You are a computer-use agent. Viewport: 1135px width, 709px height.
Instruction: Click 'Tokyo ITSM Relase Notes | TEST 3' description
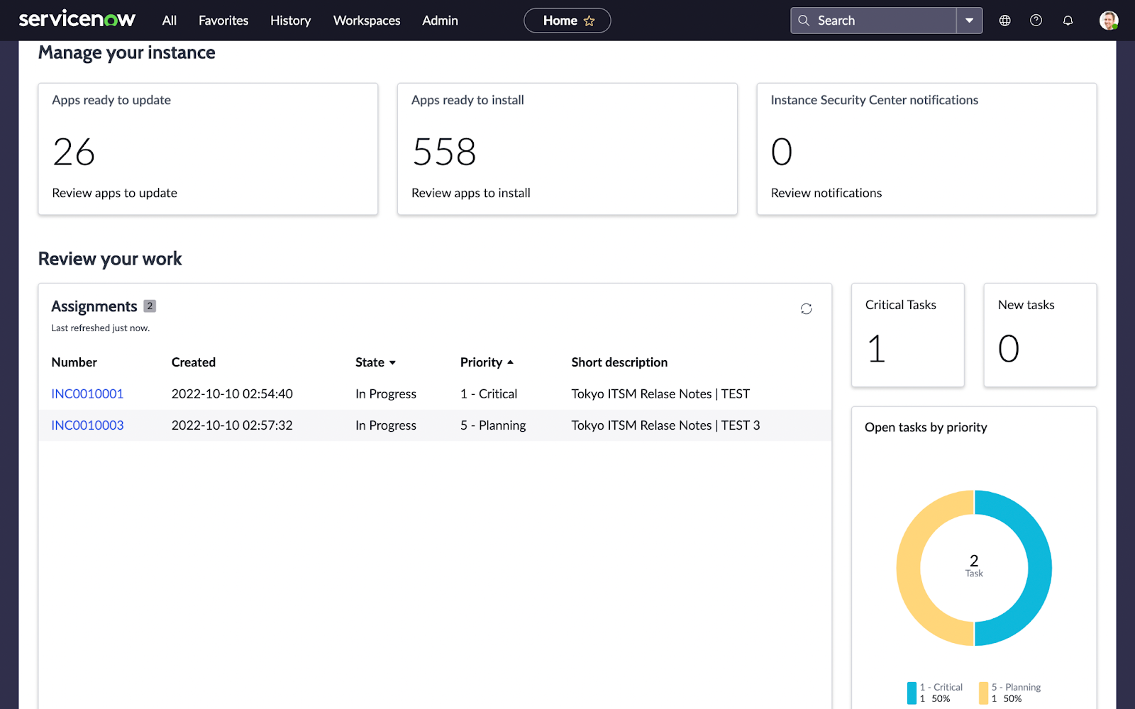click(665, 425)
